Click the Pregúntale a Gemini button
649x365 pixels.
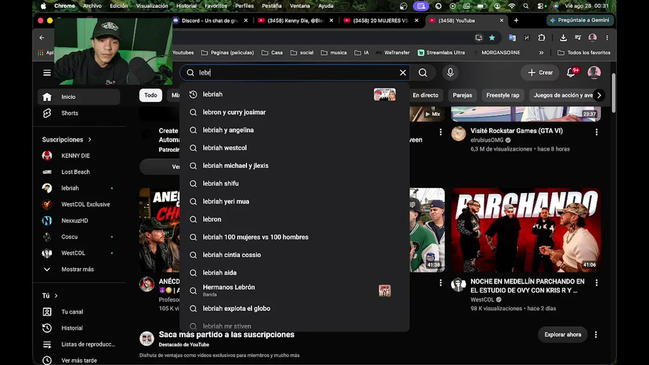pos(580,20)
